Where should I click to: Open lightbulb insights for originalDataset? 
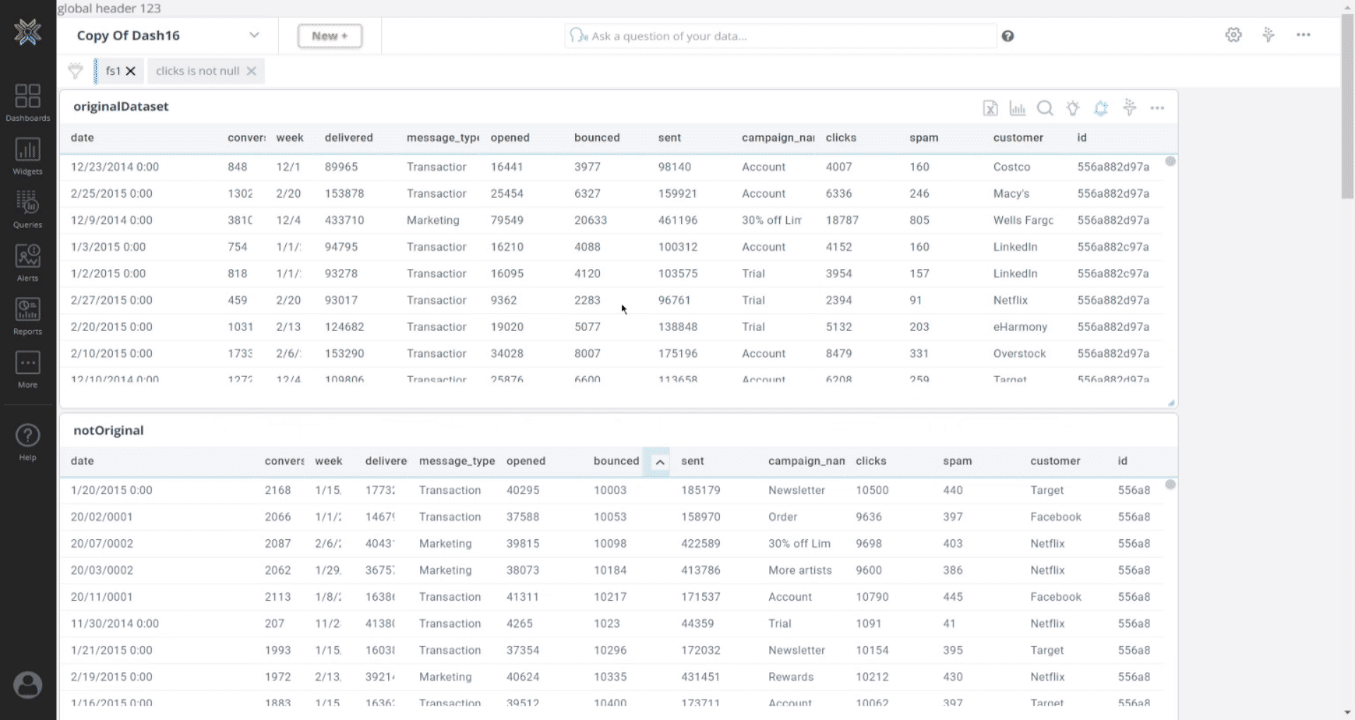pos(1073,108)
